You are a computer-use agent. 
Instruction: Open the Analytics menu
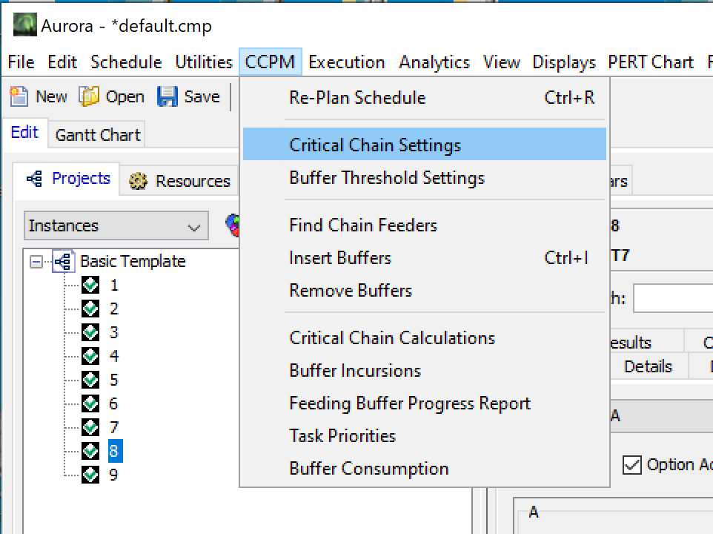[434, 62]
